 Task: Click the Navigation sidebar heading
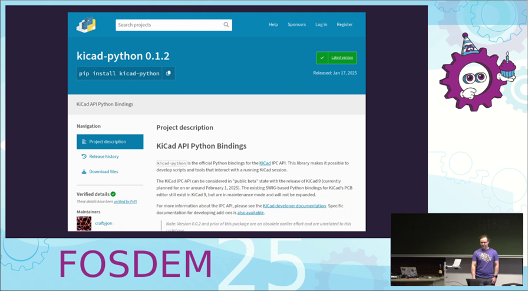(x=88, y=126)
